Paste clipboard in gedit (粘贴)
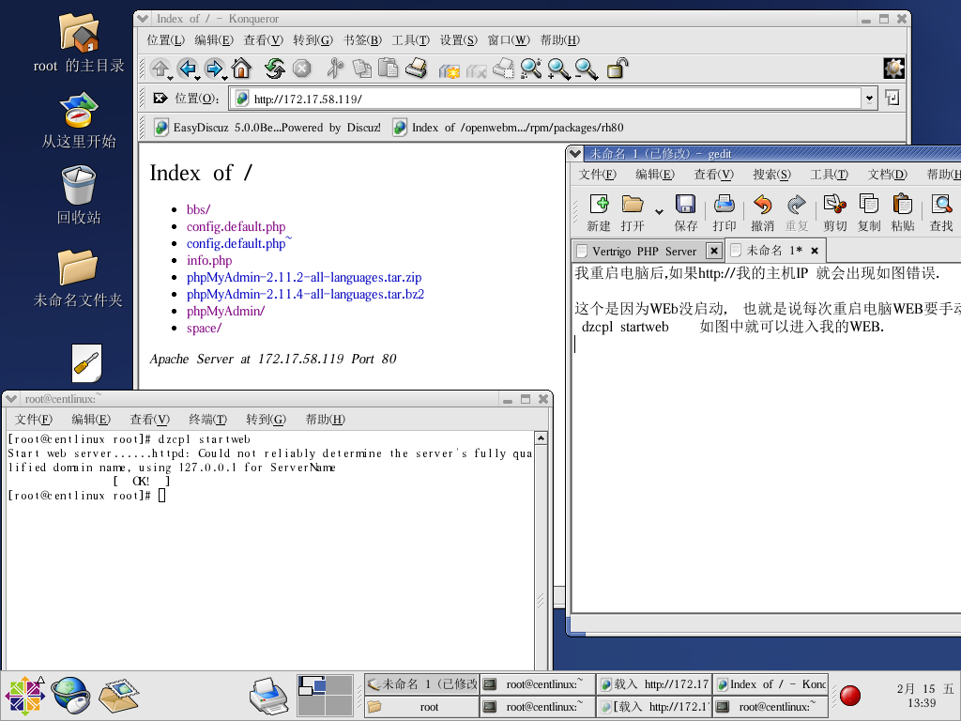 (903, 213)
